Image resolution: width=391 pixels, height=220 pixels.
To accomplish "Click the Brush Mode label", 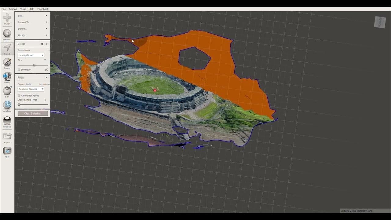I will tap(24, 50).
